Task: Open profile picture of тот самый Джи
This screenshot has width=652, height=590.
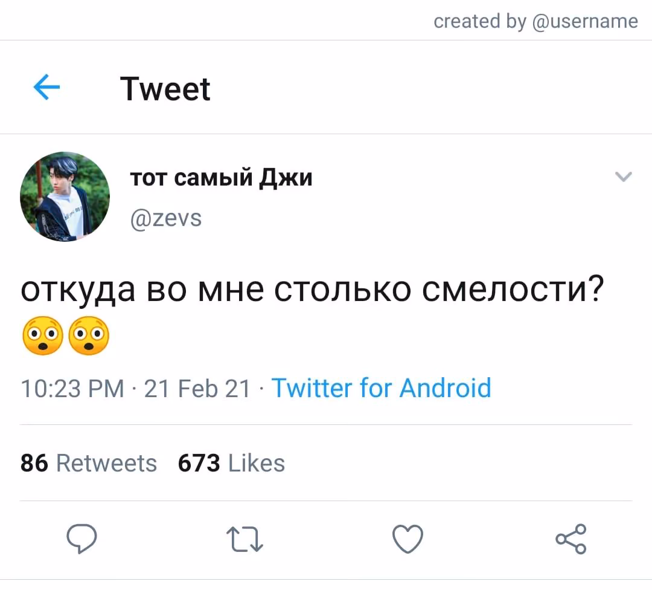Action: [x=65, y=196]
